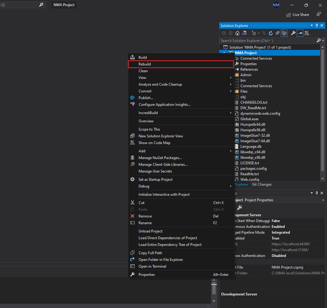Click the Search Solution Explorer field
The image size is (327, 308).
click(268, 41)
